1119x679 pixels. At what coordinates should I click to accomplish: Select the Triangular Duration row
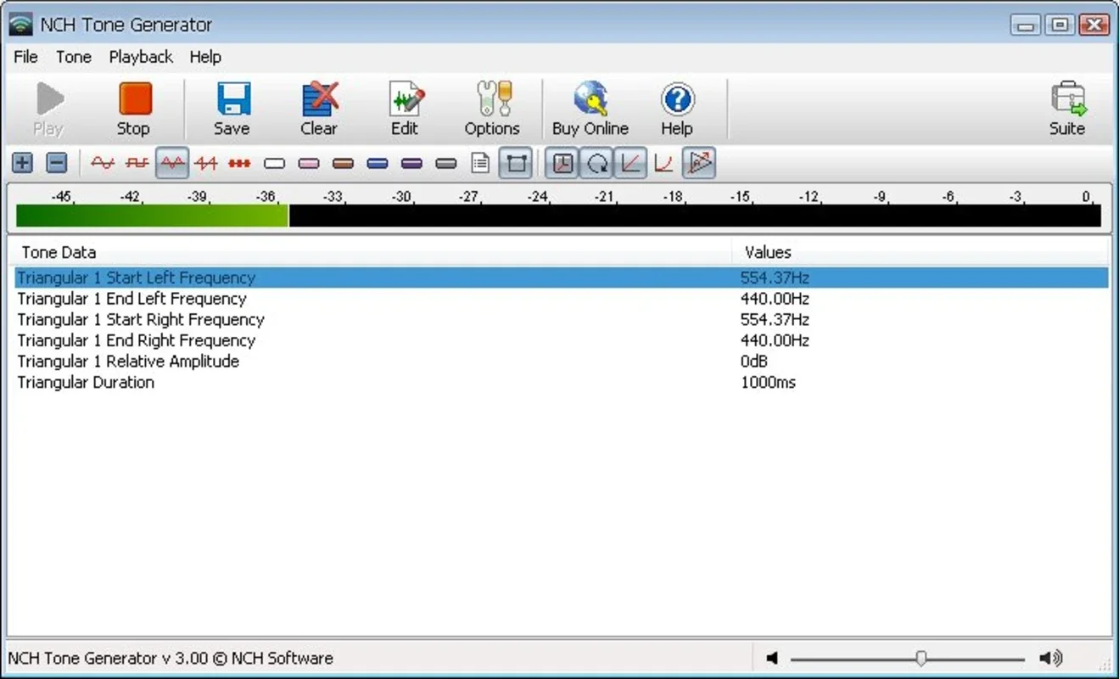coord(562,382)
